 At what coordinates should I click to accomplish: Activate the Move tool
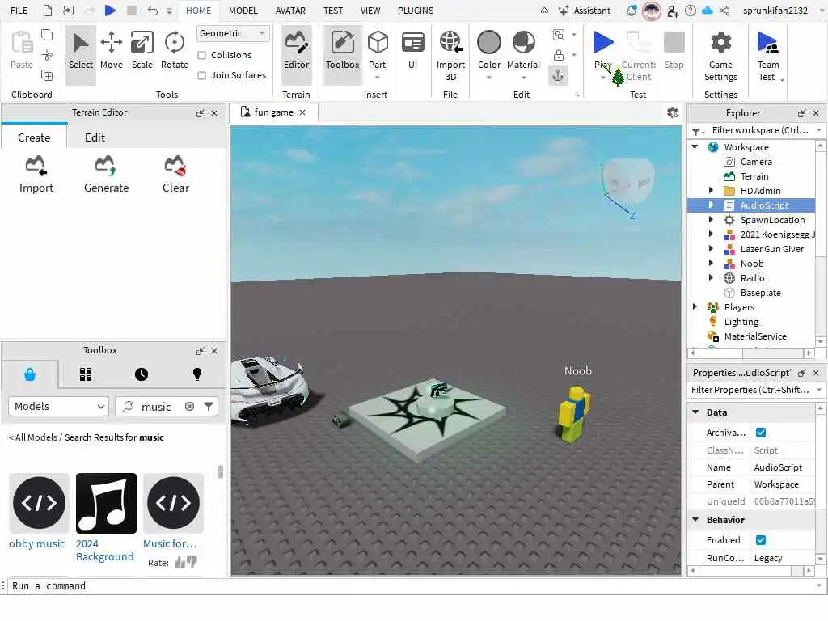(112, 51)
